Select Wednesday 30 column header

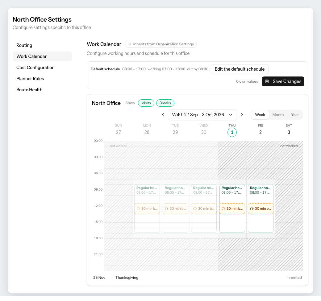coord(204,130)
